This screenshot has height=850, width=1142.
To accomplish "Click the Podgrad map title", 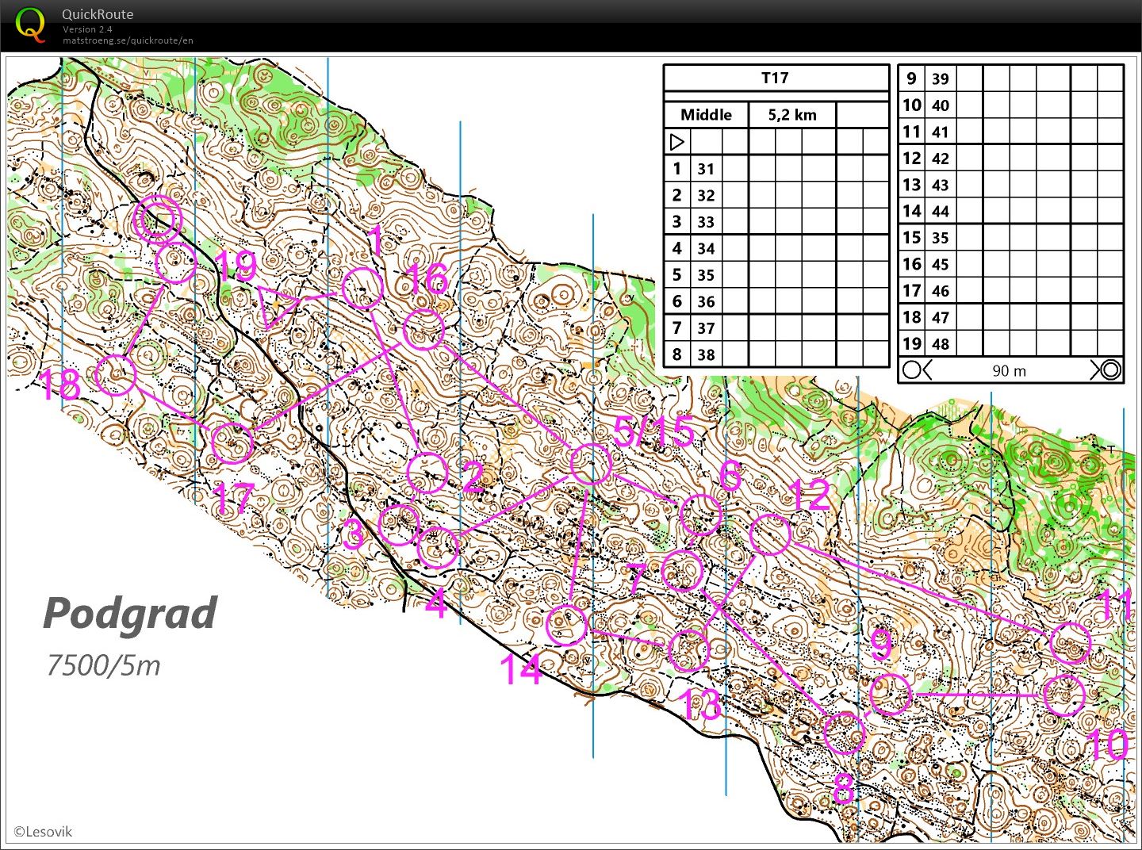I will click(130, 615).
